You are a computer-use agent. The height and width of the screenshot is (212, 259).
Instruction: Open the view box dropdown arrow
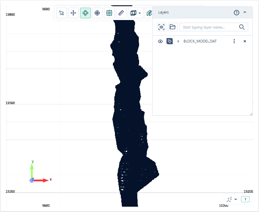click(x=140, y=13)
